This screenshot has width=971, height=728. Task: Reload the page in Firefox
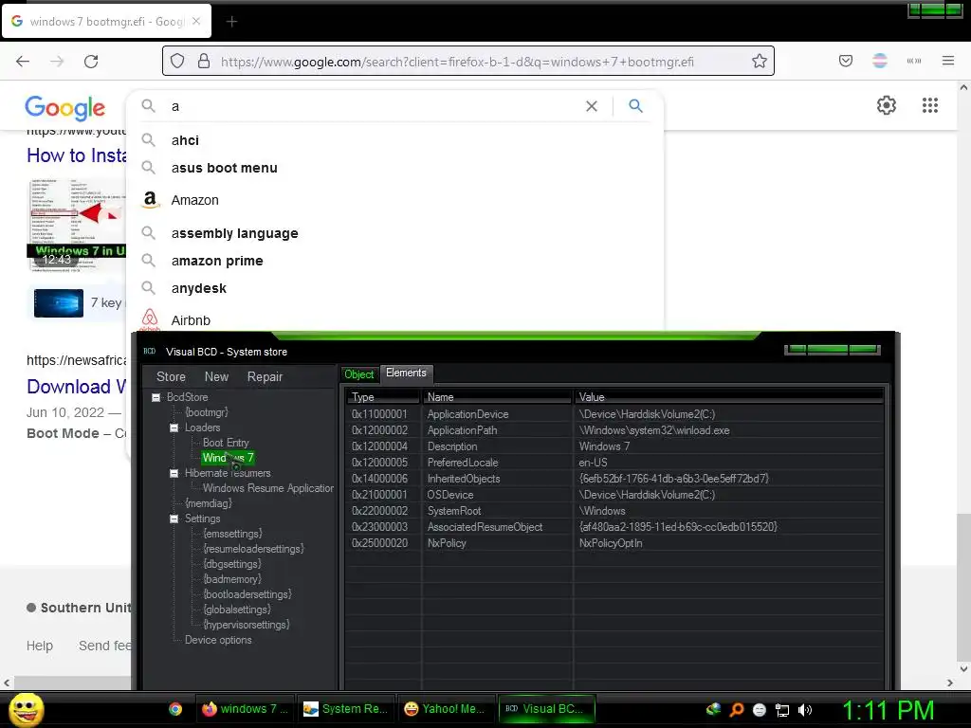[91, 62]
